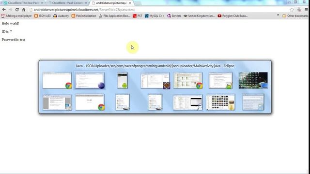This screenshot has height=174, width=310.
Task: Select the Desktop thumbnail in switcher
Action: pyautogui.click(x=253, y=80)
